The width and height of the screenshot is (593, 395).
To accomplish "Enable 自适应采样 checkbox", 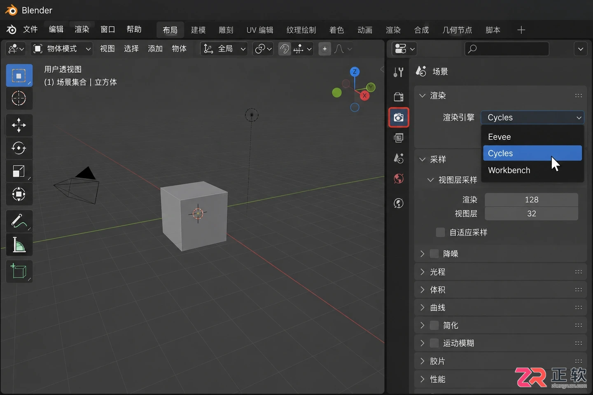I will pyautogui.click(x=440, y=232).
